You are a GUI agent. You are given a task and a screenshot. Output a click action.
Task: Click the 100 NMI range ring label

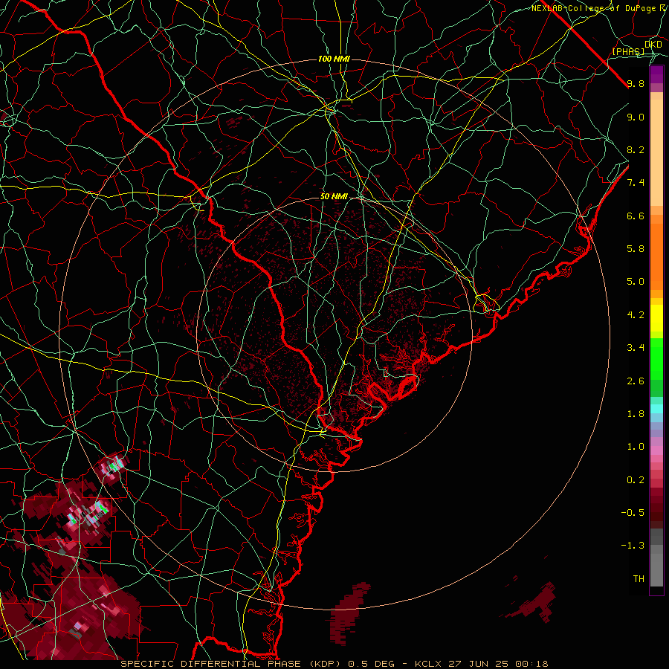coord(334,59)
